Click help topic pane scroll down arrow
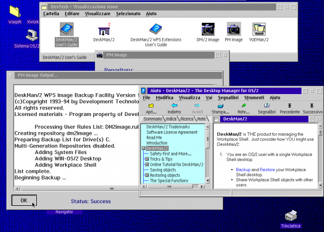The width and height of the screenshot is (324, 232). [x=320, y=185]
